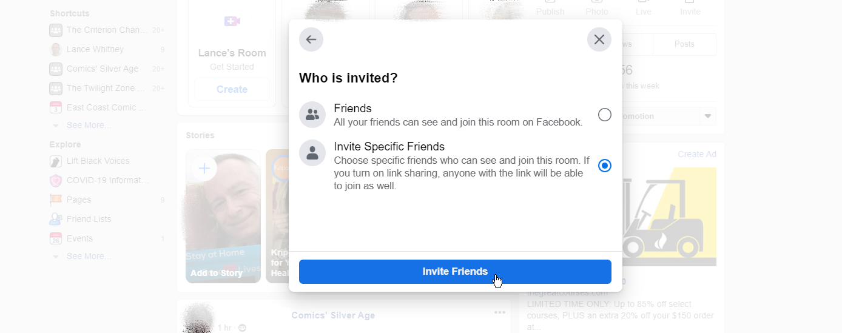Switch to the Posts tab

(x=684, y=44)
